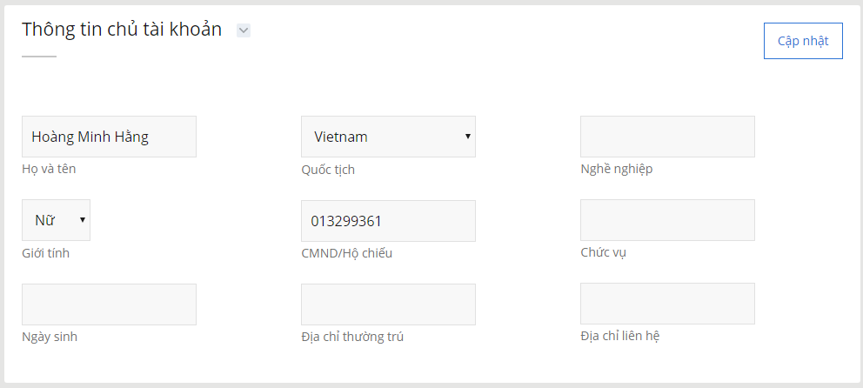Click the CMND/Hộ chiếu field with 013299361

(x=388, y=221)
